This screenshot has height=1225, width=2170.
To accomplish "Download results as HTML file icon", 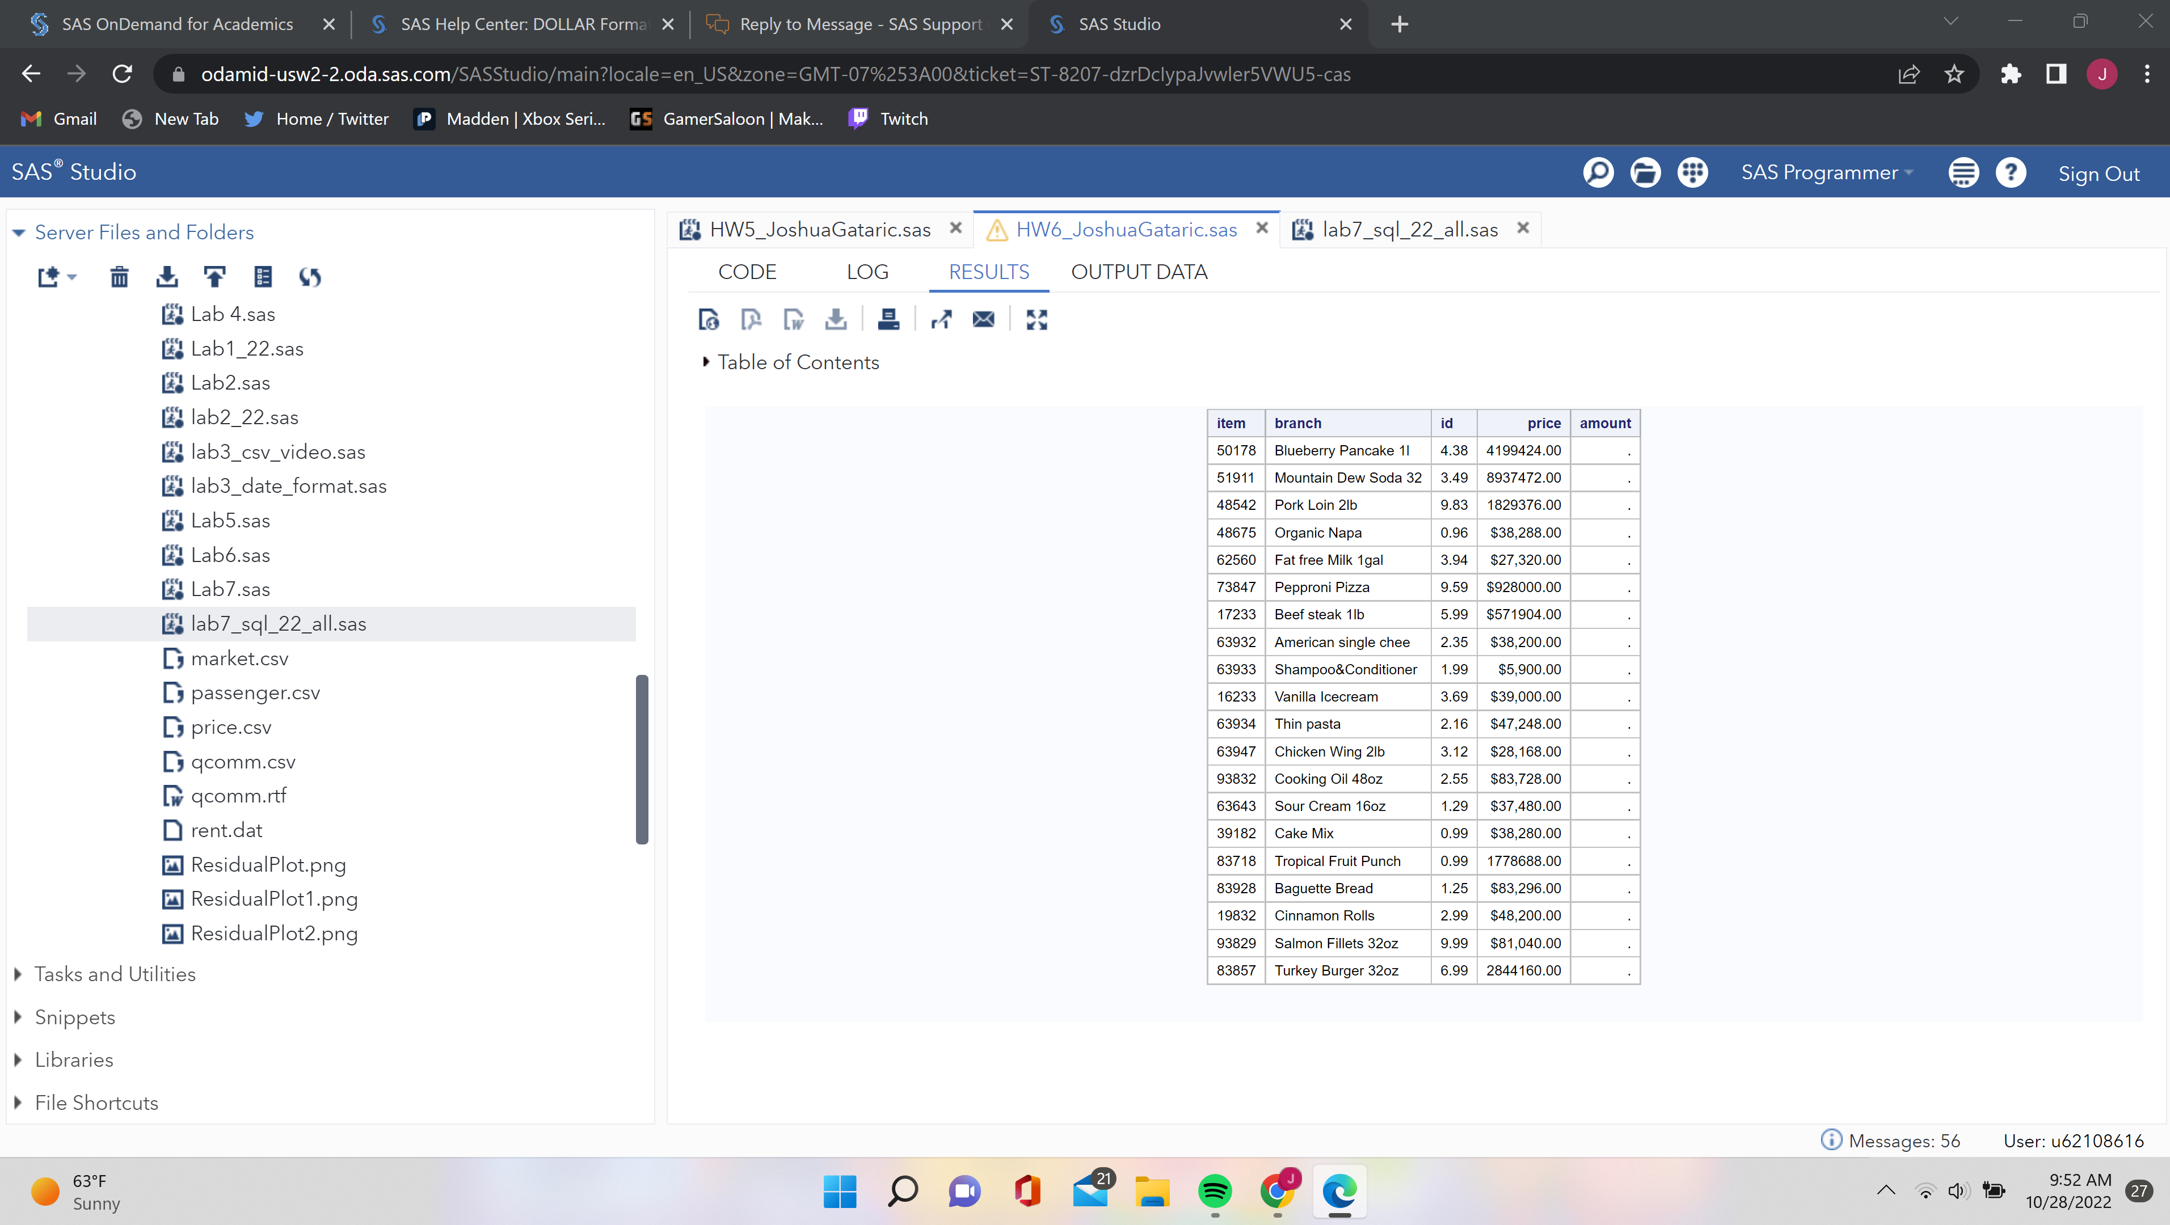I will (709, 320).
